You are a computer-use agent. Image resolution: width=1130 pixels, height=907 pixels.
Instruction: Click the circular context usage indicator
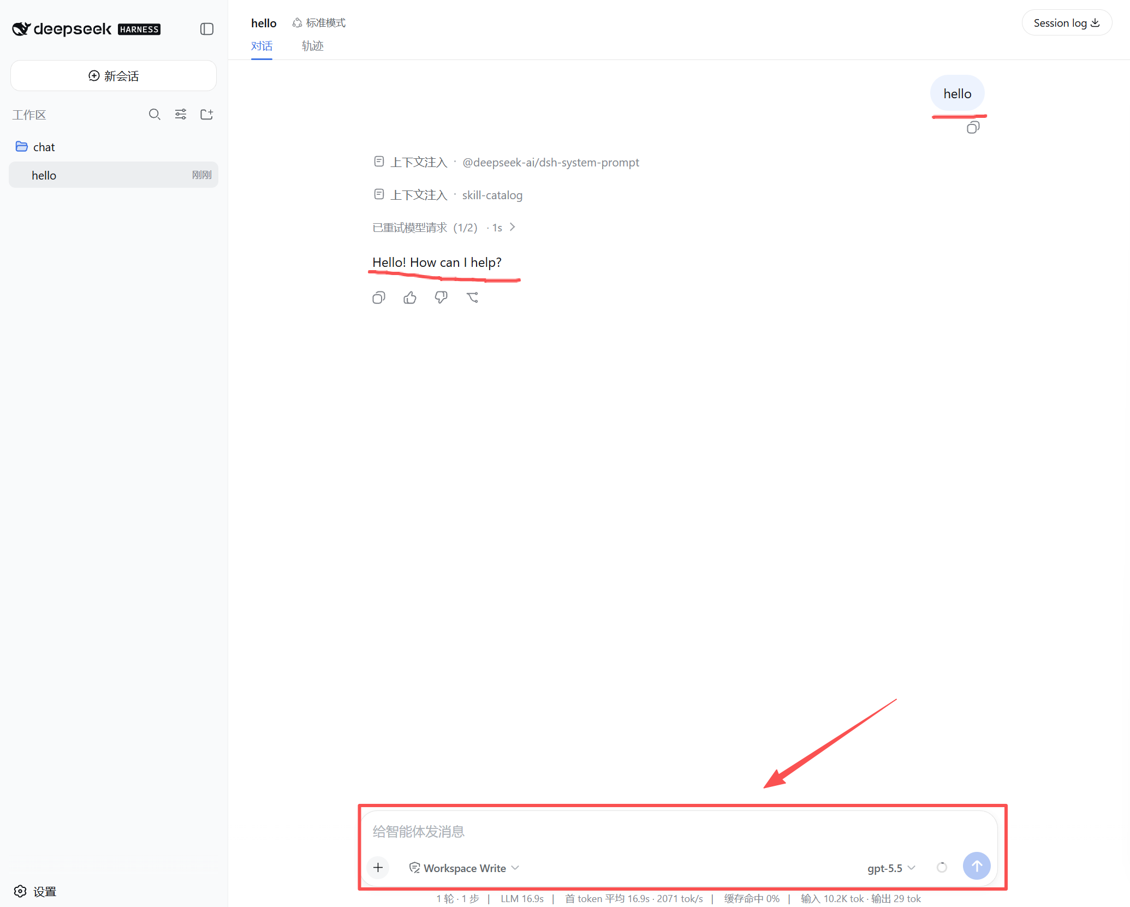(x=942, y=868)
